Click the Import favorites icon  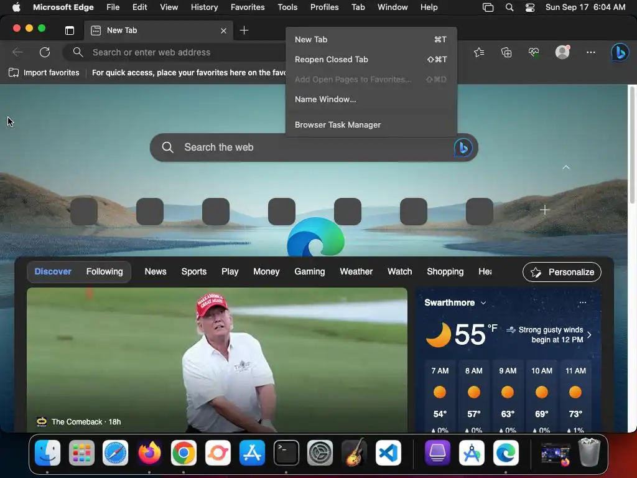pos(14,73)
